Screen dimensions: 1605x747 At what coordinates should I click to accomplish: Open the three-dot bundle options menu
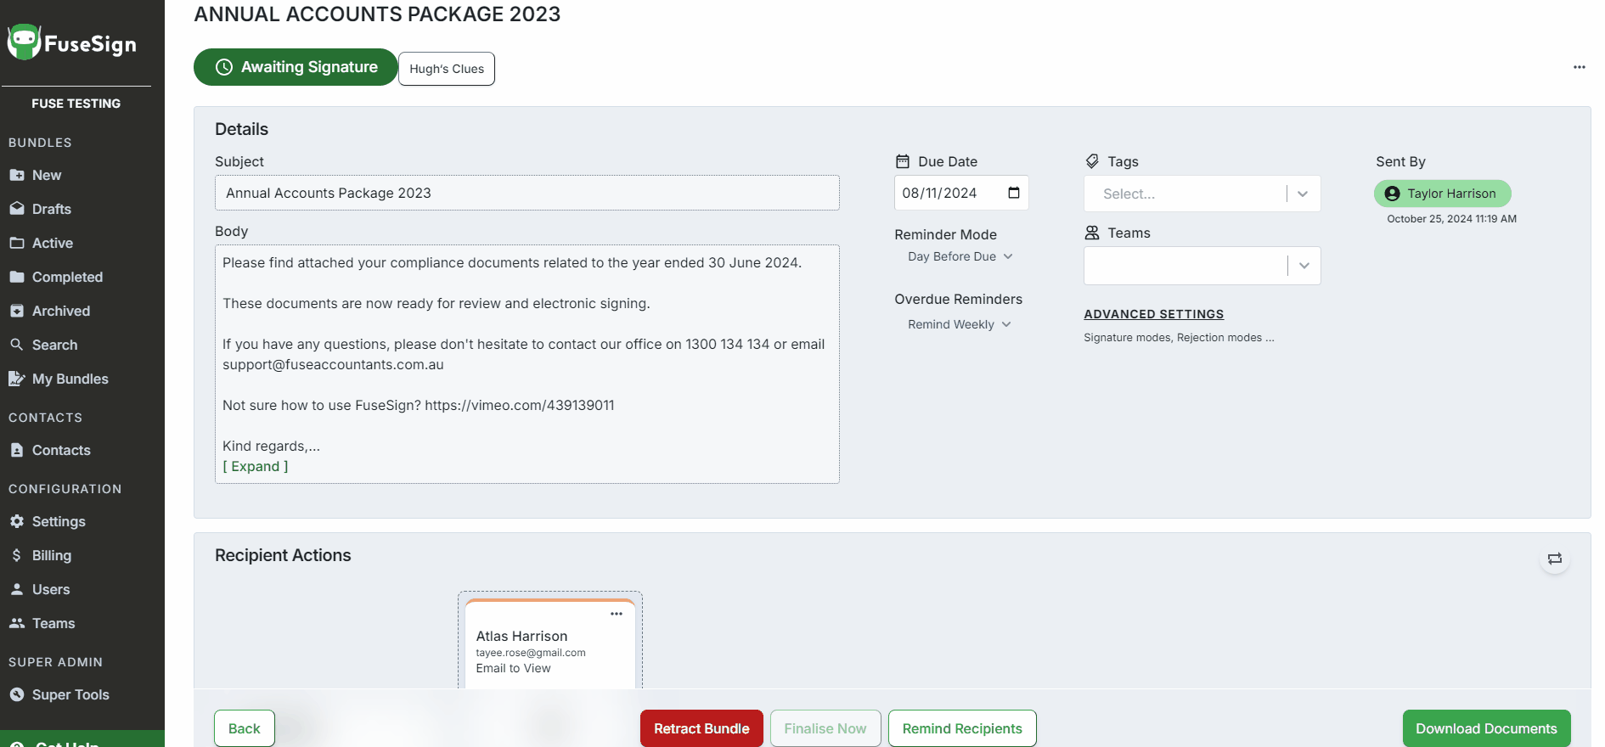[x=1579, y=67]
